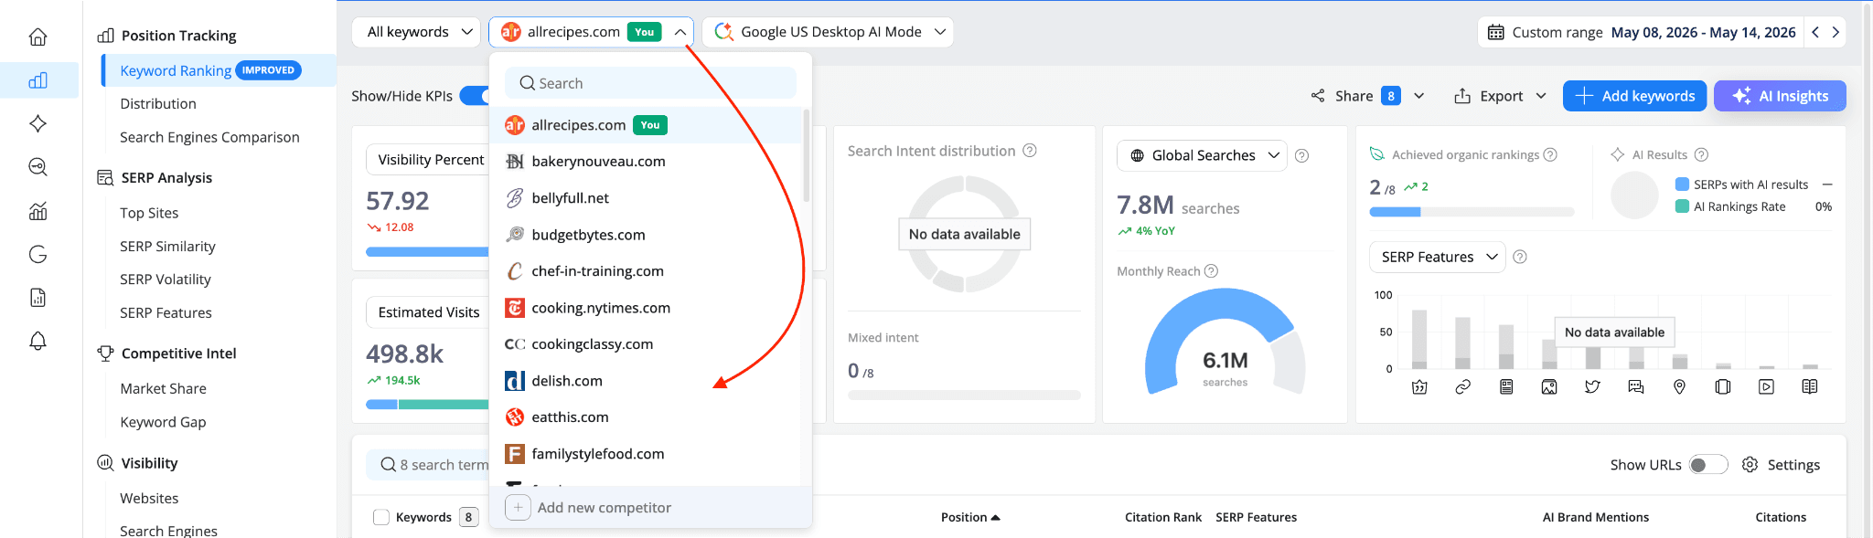Go to the previous date range arrow
Screen dimensions: 1873x538
pyautogui.click(x=1815, y=32)
